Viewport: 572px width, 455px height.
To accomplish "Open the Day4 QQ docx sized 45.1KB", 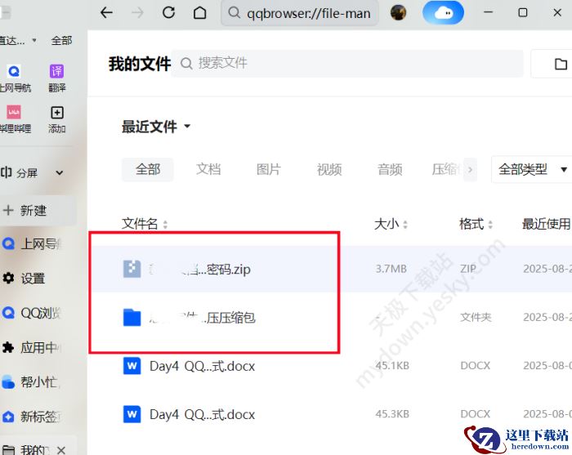I will (202, 366).
